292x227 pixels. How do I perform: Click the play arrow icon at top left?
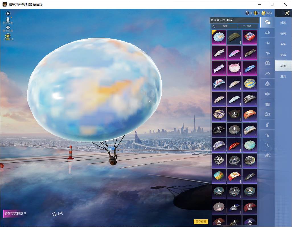tap(8, 13)
